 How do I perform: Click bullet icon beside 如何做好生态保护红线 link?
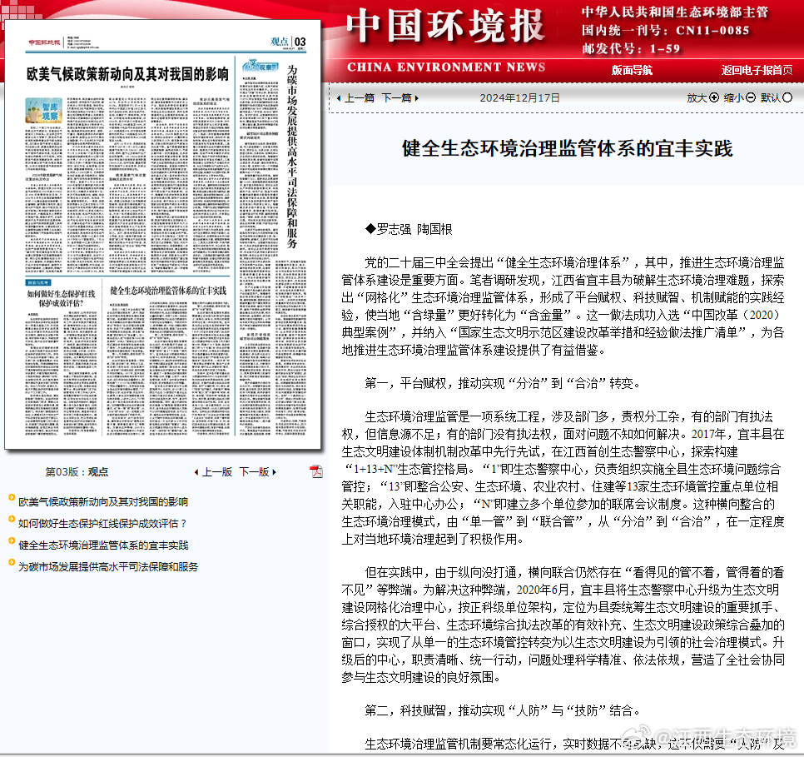(x=12, y=519)
